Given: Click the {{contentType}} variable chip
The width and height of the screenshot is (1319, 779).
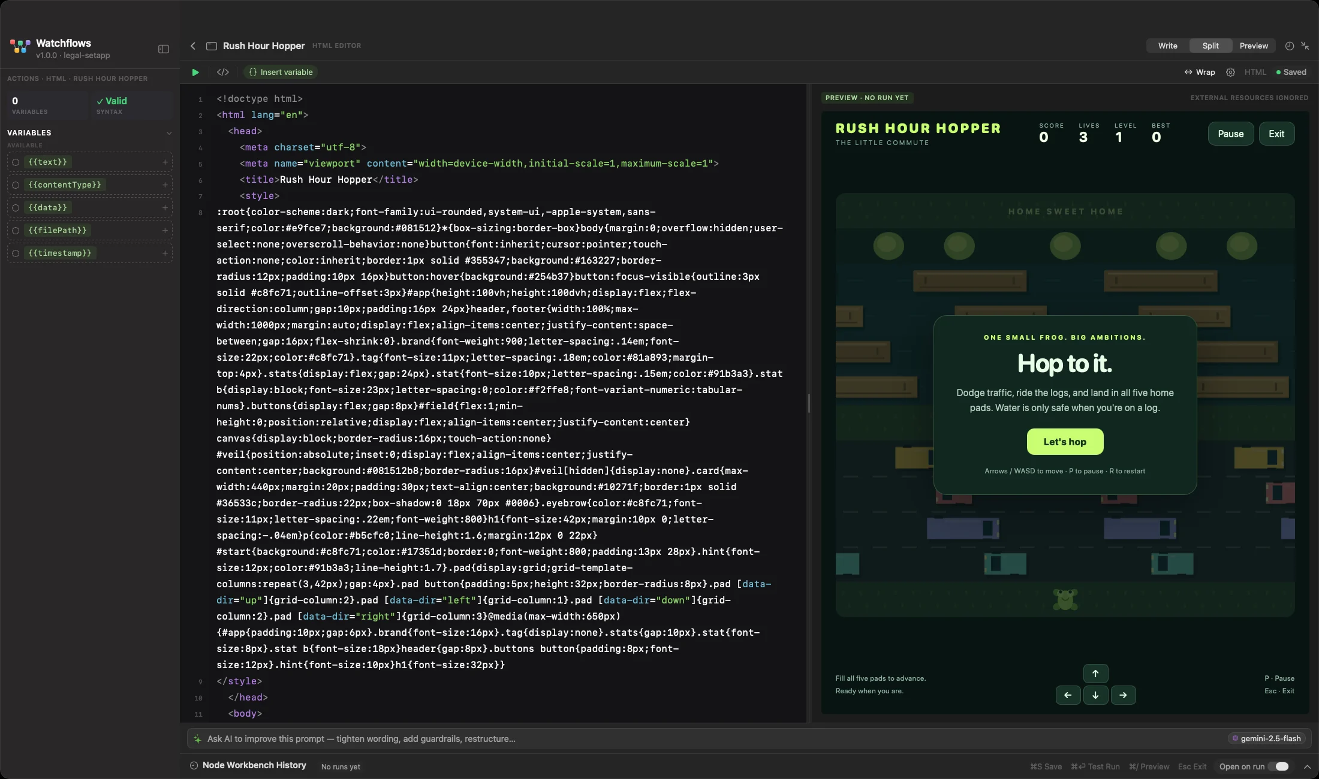Looking at the screenshot, I should (65, 185).
